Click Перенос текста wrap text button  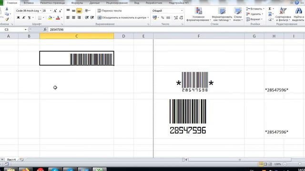pyautogui.click(x=109, y=10)
